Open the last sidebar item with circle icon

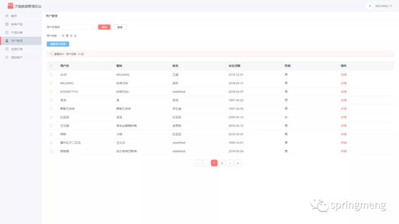coord(21,57)
